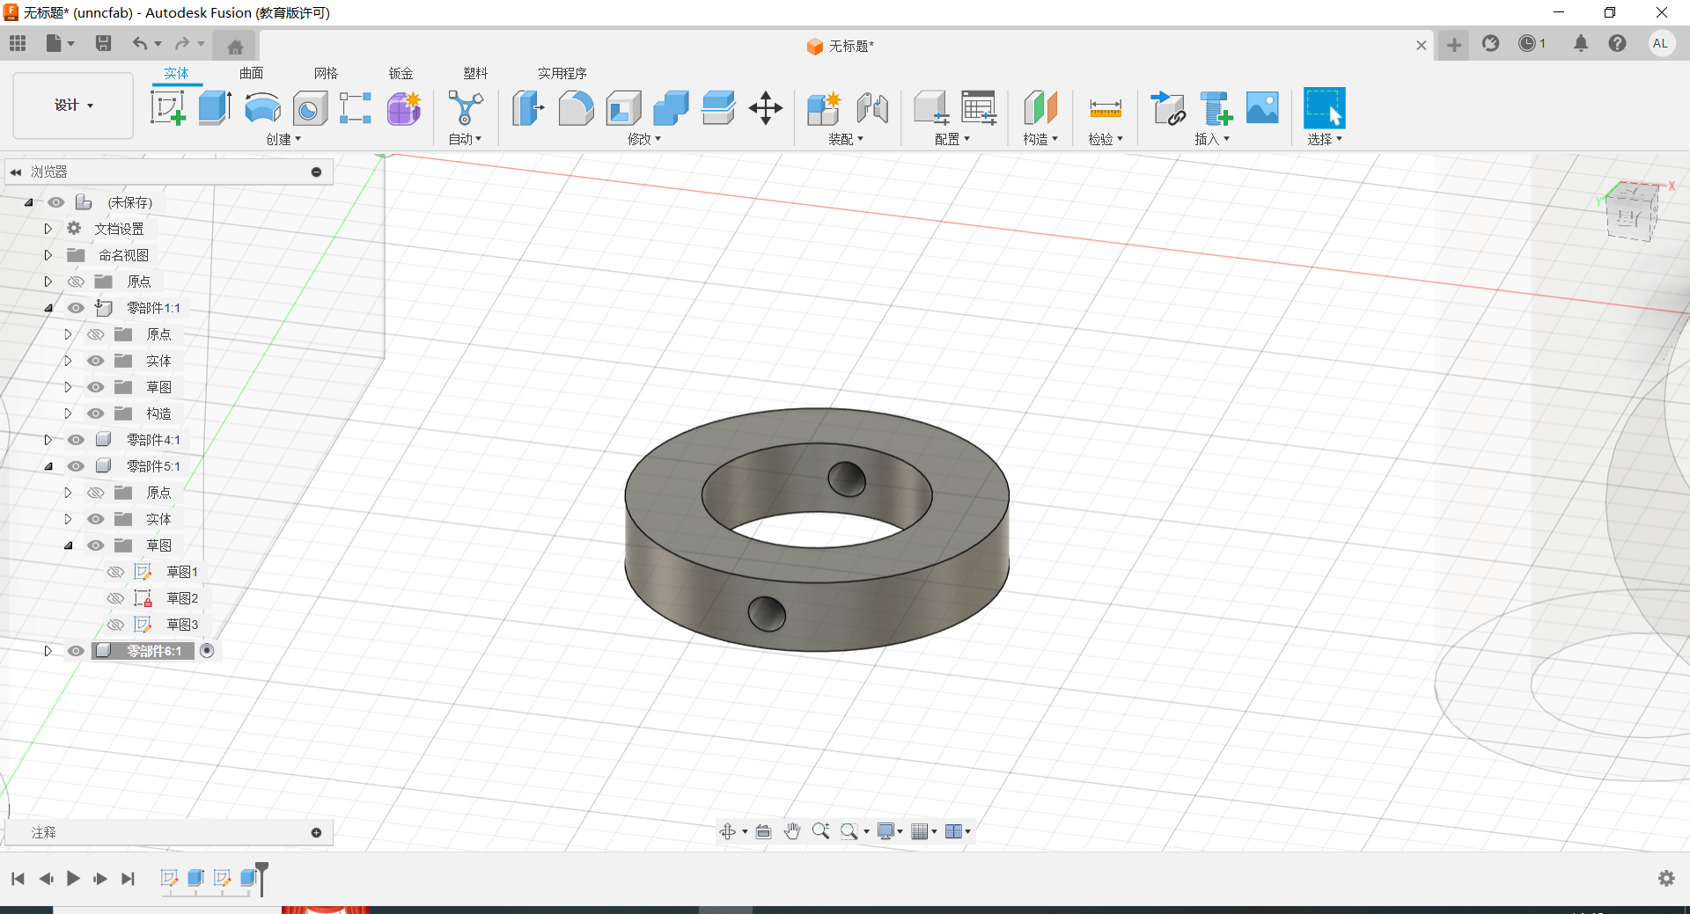The image size is (1690, 914).
Task: Open the Measure tool
Action: coord(1105,108)
